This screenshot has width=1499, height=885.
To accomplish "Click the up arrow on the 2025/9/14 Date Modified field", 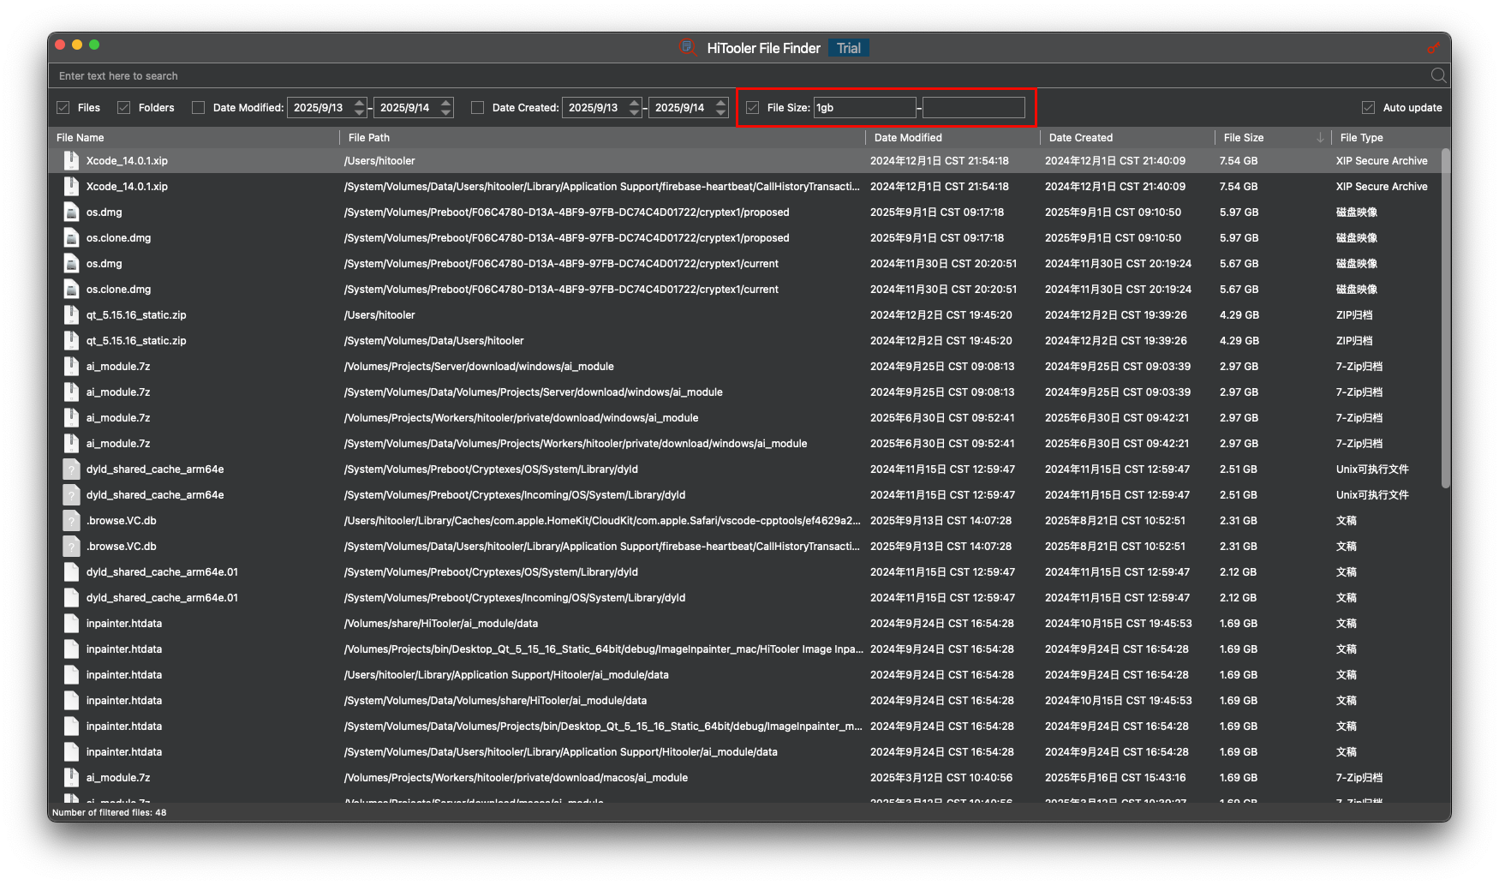I will tap(445, 103).
